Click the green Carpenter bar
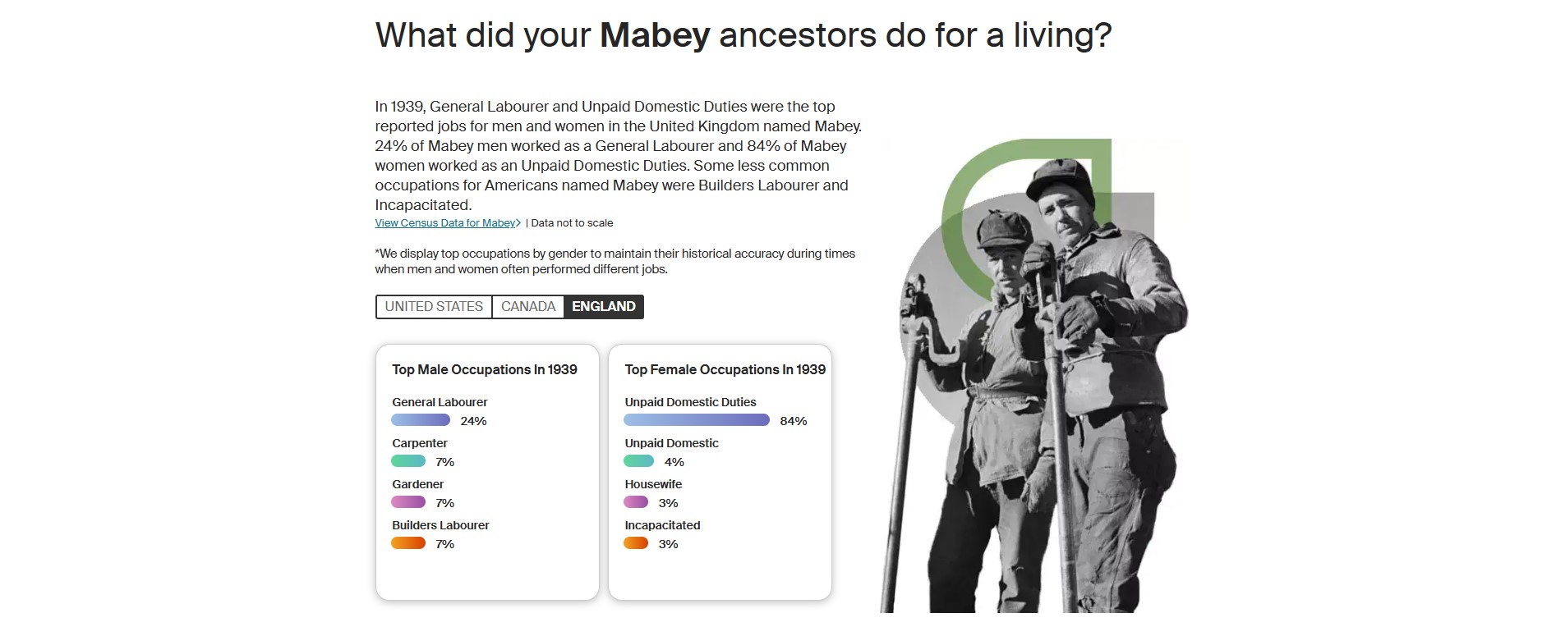 tap(408, 461)
